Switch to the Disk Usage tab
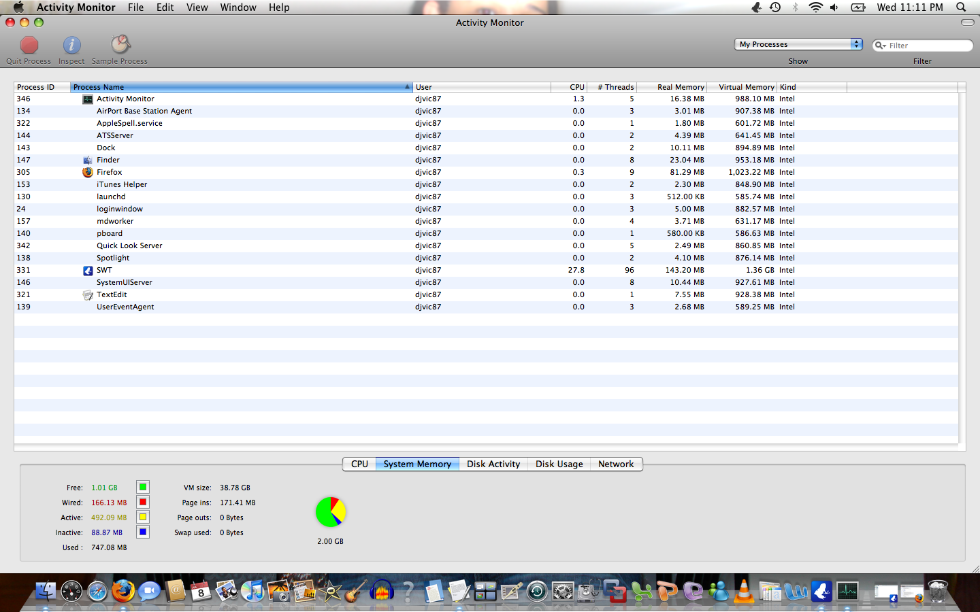The height and width of the screenshot is (612, 980). [x=559, y=464]
